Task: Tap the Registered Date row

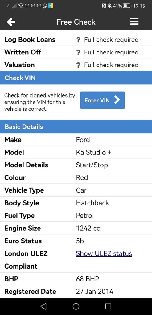Action: (76, 292)
